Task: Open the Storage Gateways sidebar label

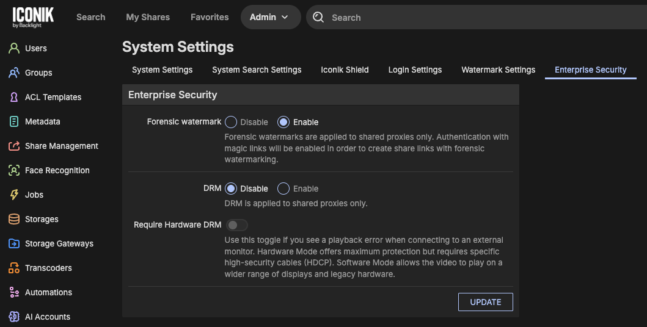Action: pyautogui.click(x=59, y=244)
